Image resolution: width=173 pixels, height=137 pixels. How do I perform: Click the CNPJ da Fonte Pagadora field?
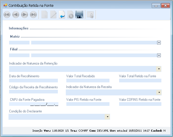pyautogui.click(x=34, y=104)
